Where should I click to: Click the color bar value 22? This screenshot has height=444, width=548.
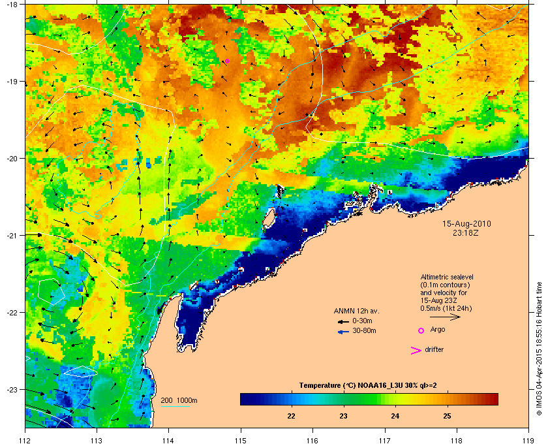click(291, 416)
